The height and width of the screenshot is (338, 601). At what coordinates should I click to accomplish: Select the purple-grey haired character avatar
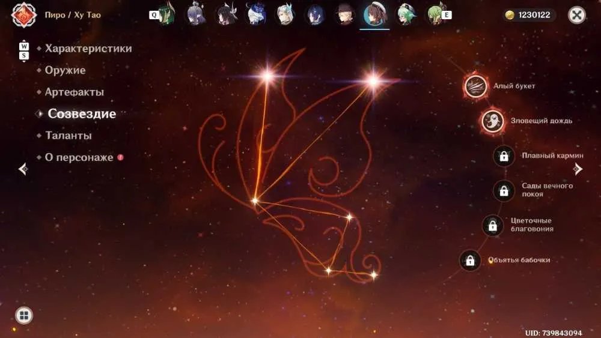pyautogui.click(x=196, y=15)
